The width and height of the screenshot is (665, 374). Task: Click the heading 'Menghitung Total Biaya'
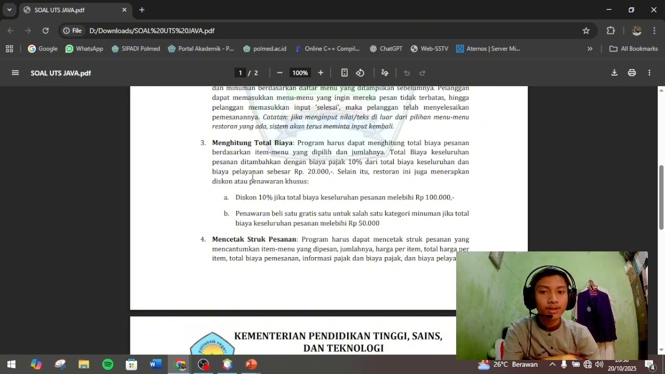pyautogui.click(x=252, y=143)
